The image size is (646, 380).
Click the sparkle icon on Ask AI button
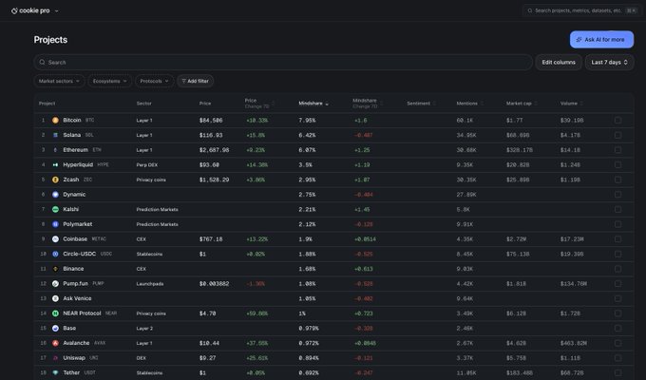(579, 40)
